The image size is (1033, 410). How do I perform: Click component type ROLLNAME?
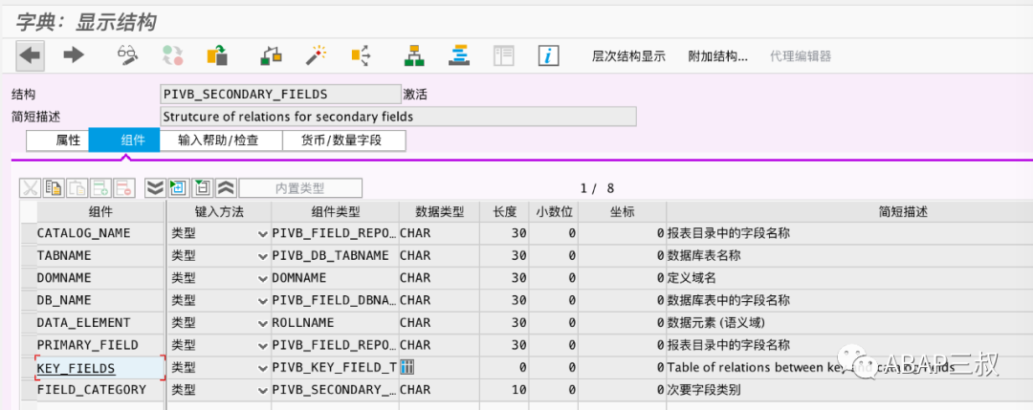335,323
